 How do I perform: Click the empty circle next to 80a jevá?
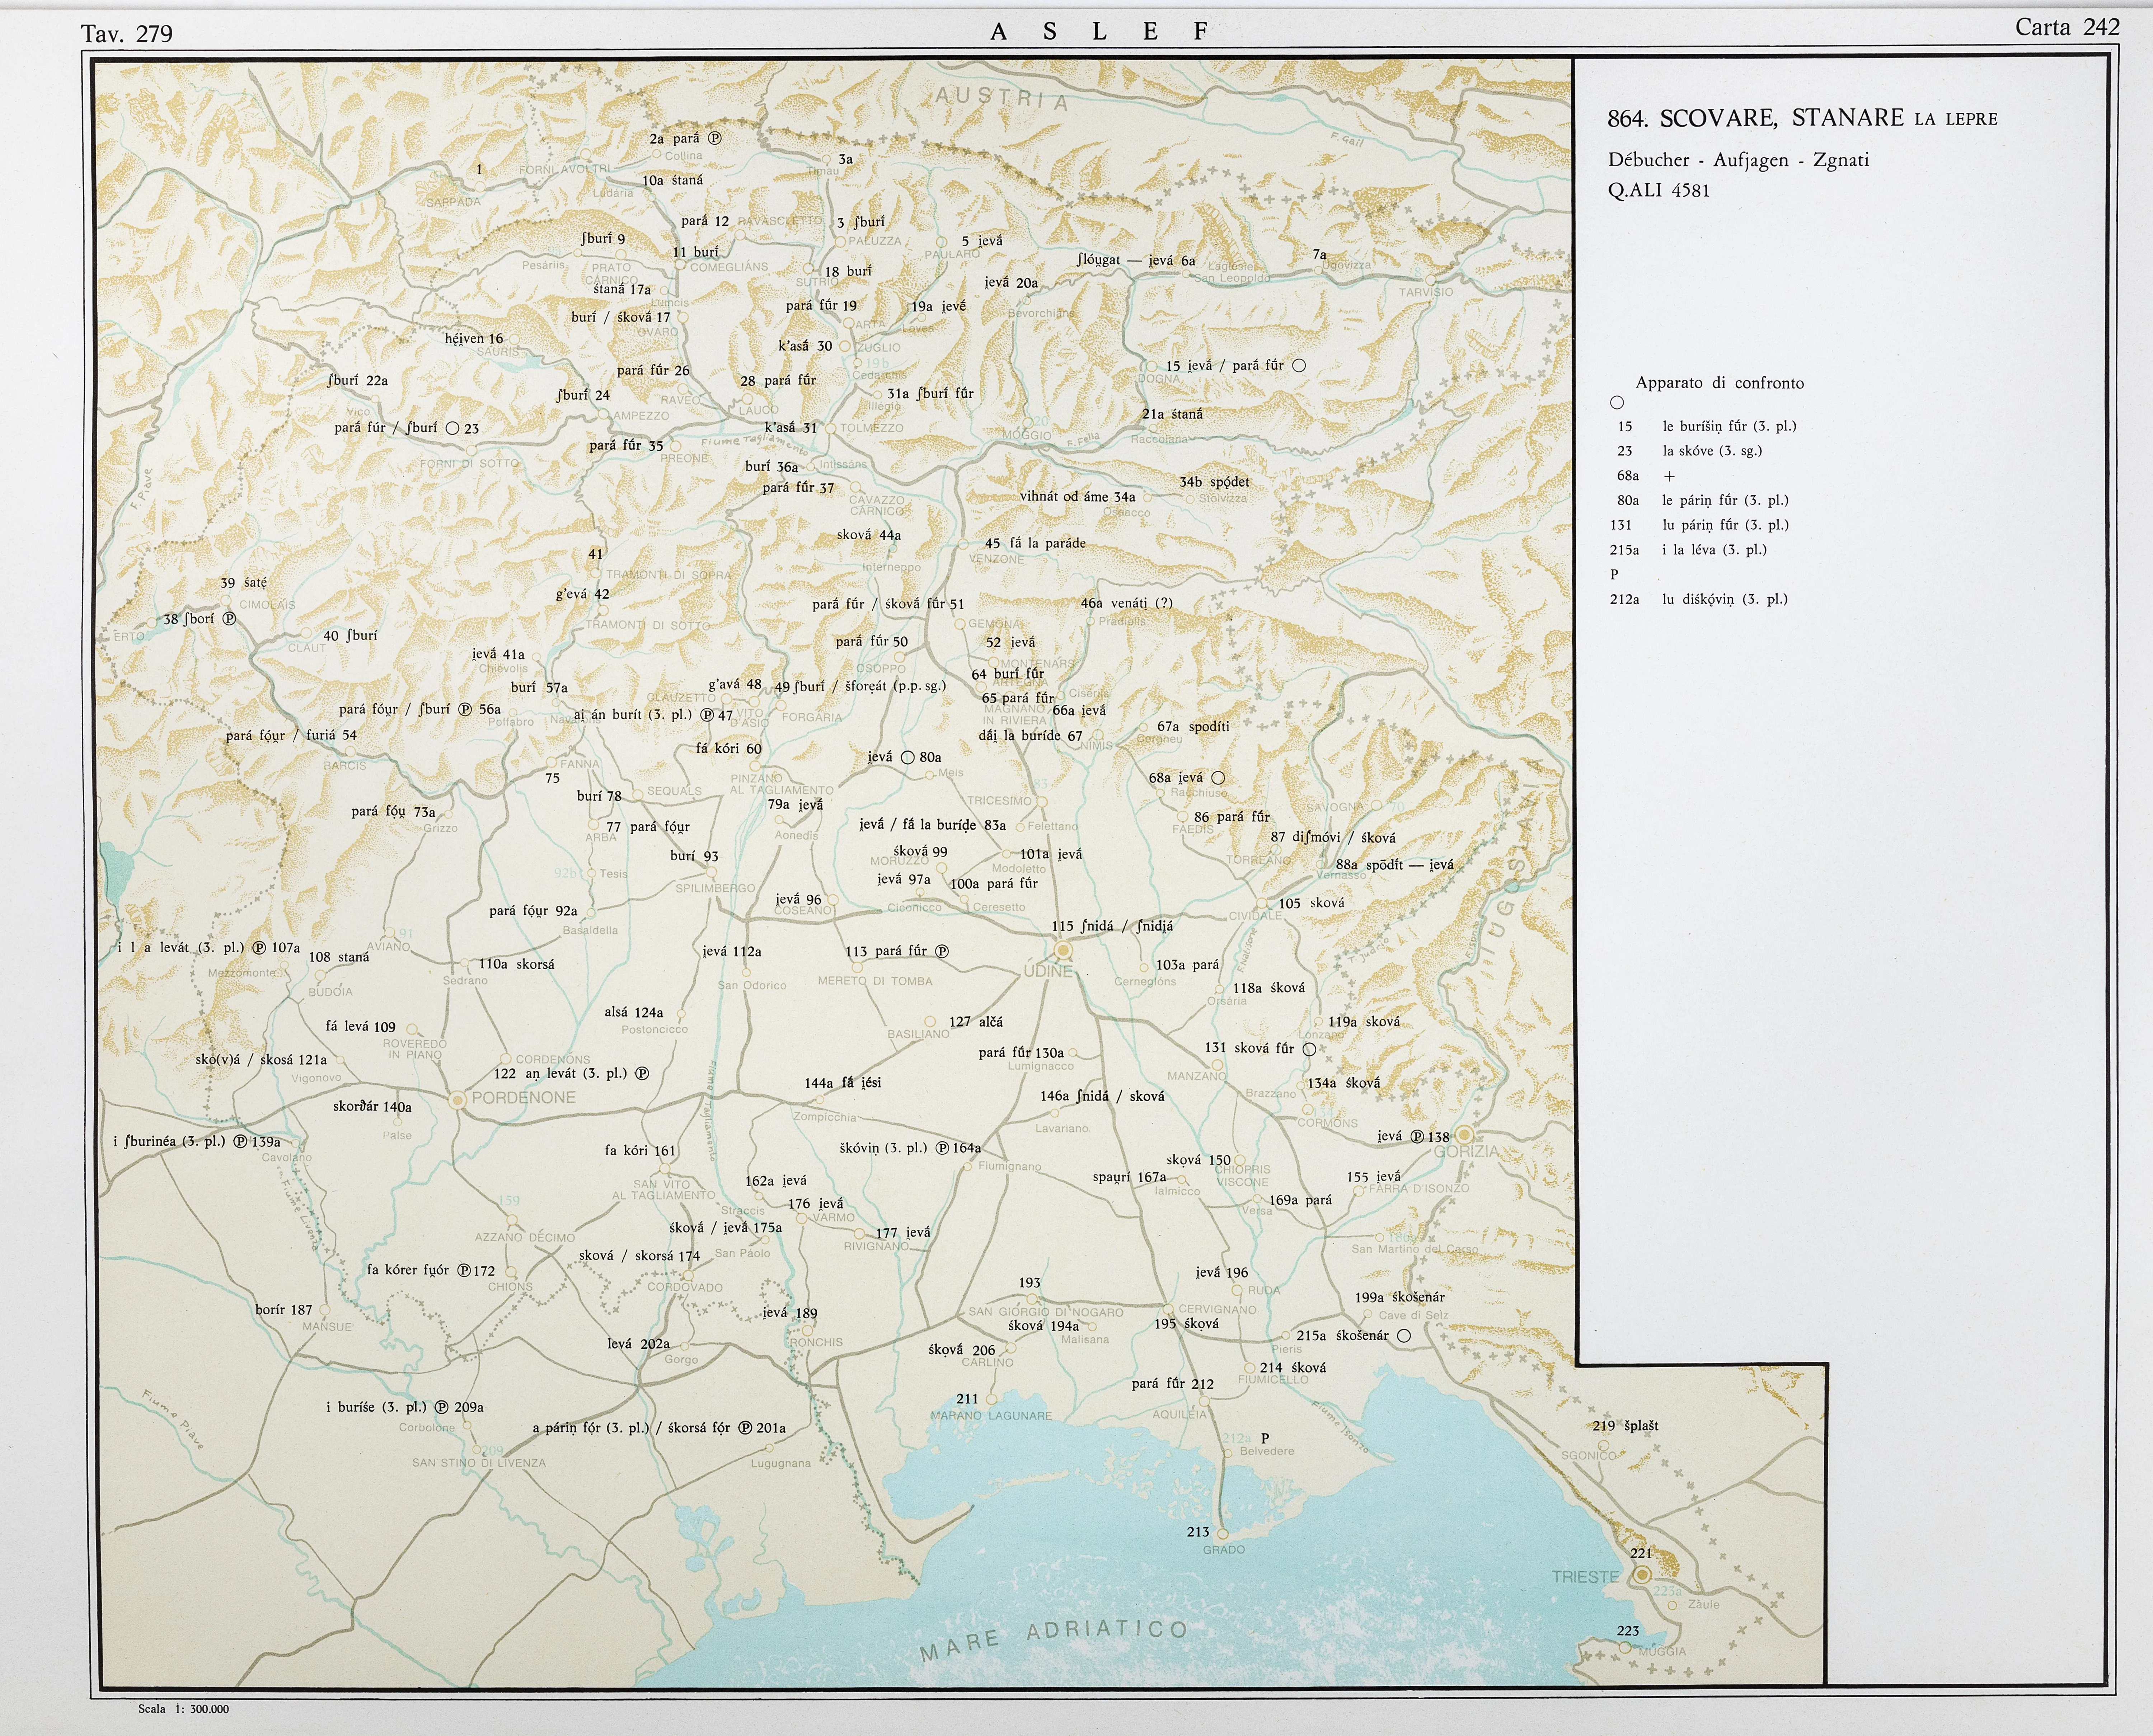[908, 757]
